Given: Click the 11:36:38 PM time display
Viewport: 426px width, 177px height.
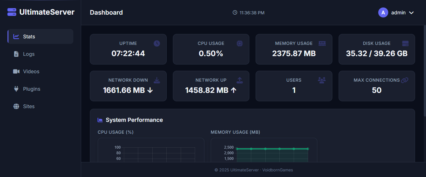Looking at the screenshot, I should (252, 13).
